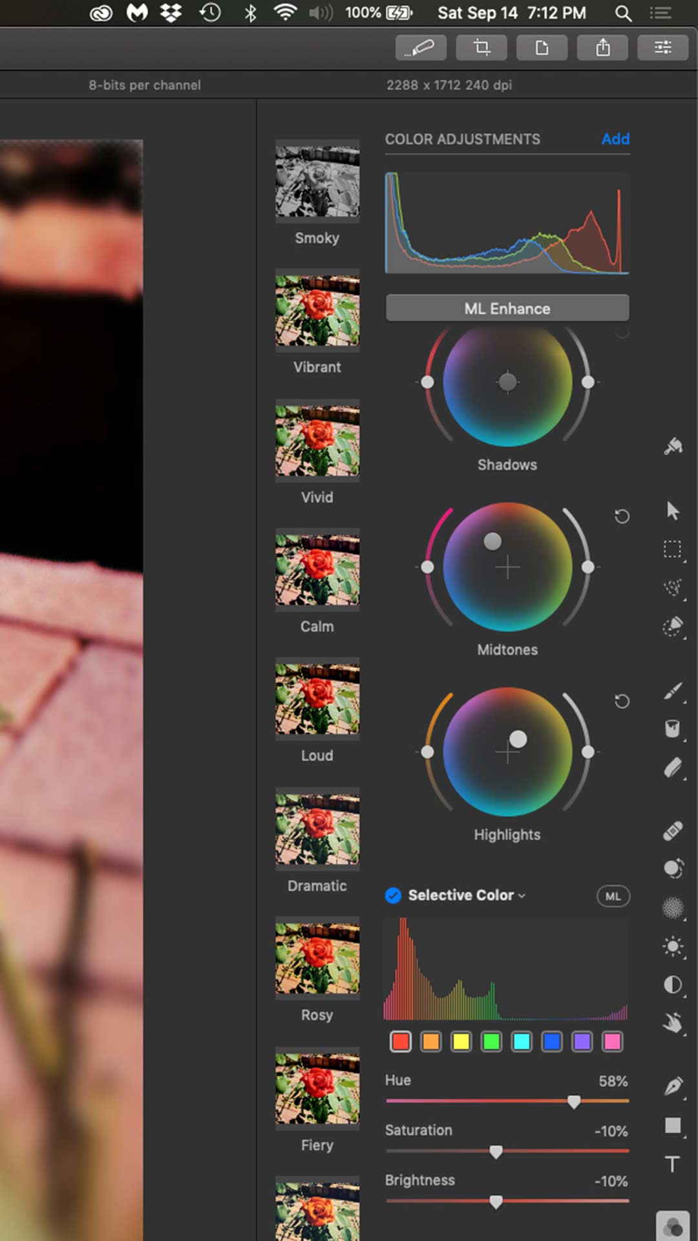Select the Shape square tool
Viewport: 698px width, 1241px height.
click(673, 1125)
